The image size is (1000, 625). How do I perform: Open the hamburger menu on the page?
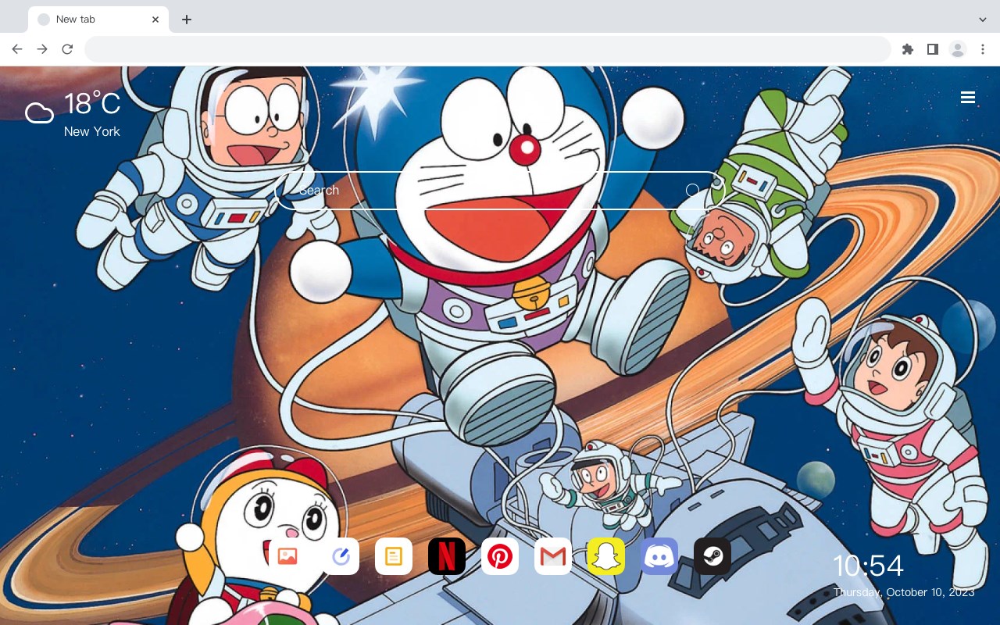[x=968, y=98]
